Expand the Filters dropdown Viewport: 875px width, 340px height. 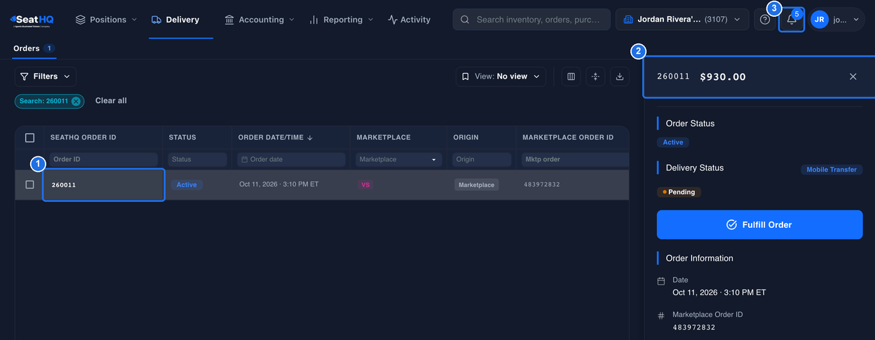46,76
